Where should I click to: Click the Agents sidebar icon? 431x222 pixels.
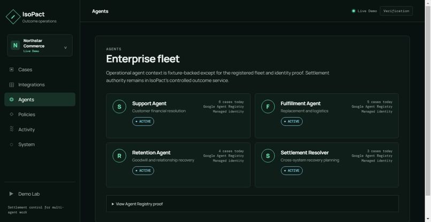point(12,100)
